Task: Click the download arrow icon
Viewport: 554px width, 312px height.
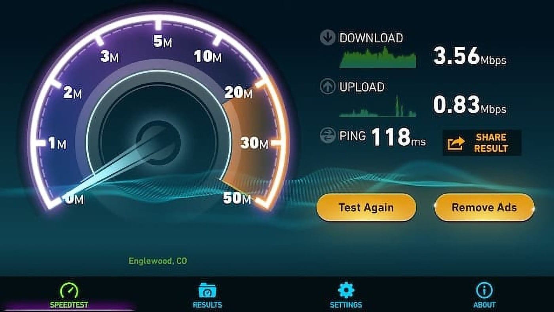Action: pyautogui.click(x=327, y=38)
